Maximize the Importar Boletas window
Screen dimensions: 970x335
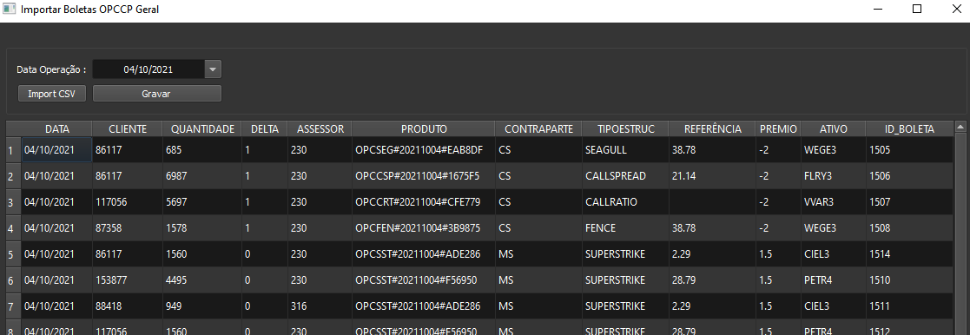[x=917, y=10]
